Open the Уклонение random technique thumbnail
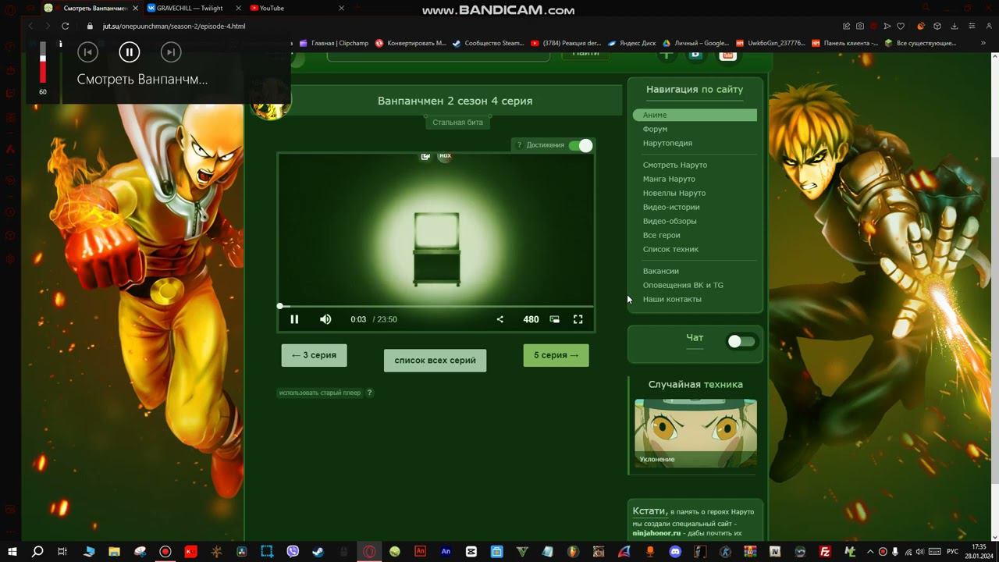 (x=695, y=433)
